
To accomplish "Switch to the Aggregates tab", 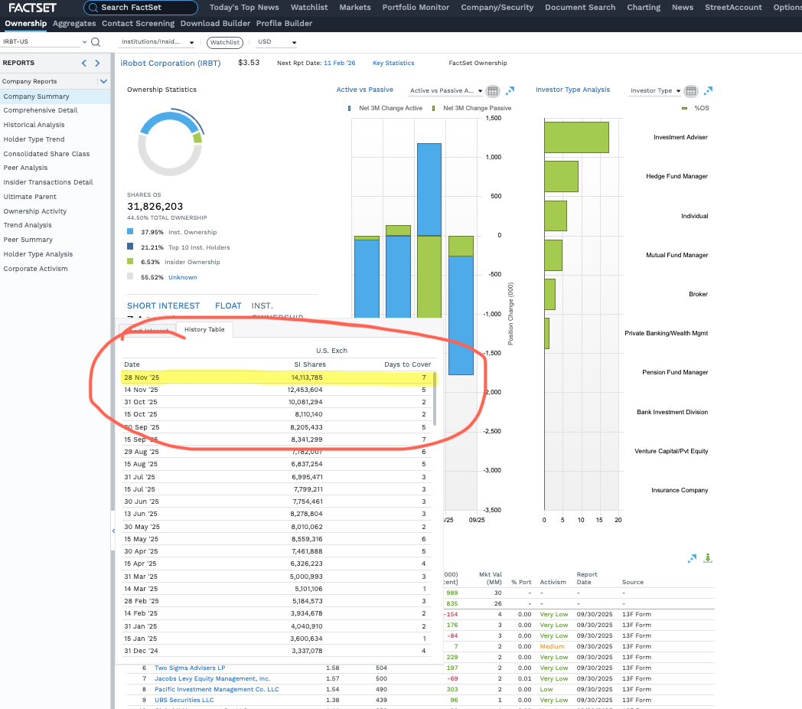I will [x=74, y=24].
